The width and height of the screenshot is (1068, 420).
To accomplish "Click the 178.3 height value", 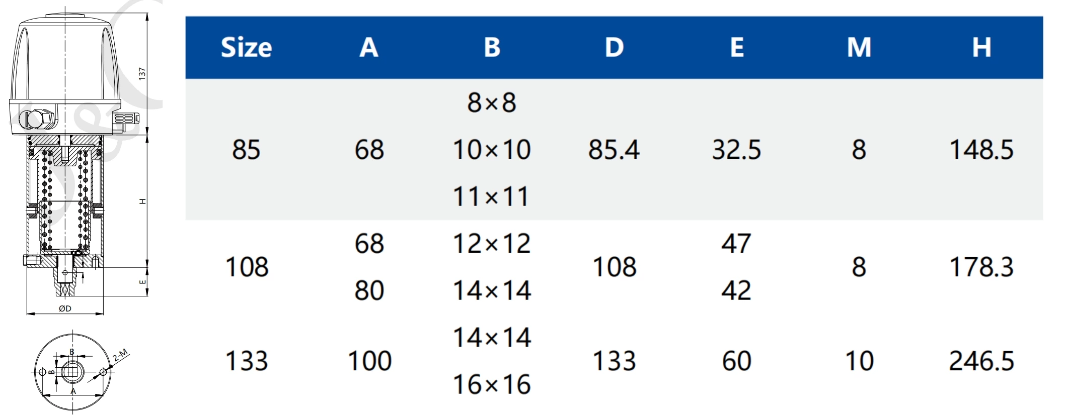I will tap(981, 267).
